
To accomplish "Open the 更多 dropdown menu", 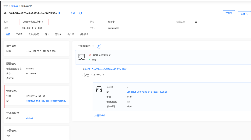I will [244, 14].
